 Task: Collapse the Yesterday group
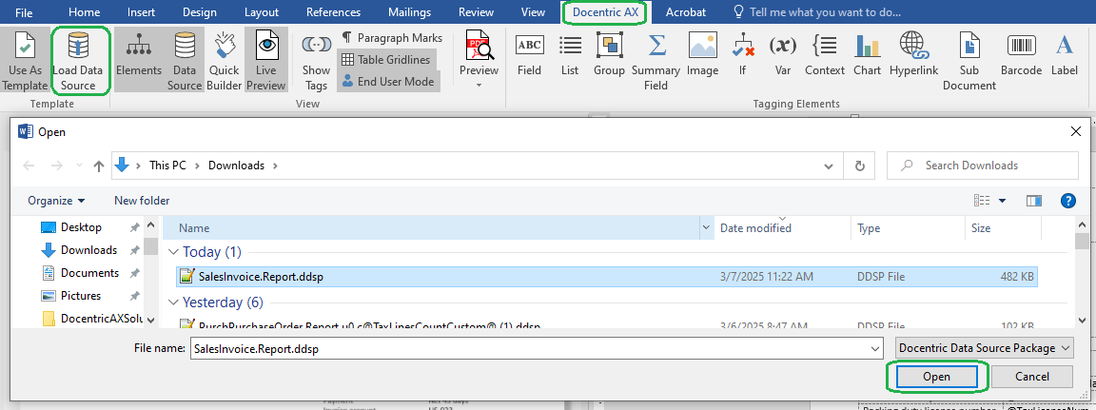pyautogui.click(x=173, y=303)
